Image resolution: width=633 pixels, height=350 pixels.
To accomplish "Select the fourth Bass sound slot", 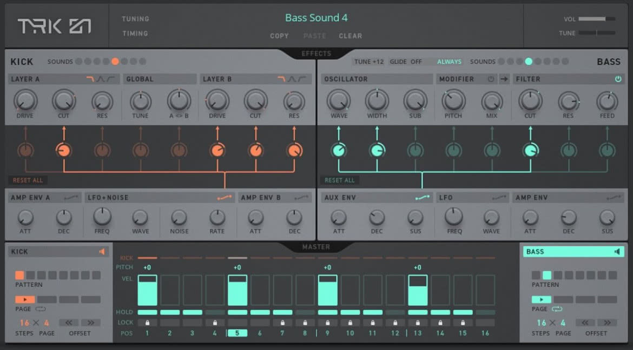I will pos(529,62).
